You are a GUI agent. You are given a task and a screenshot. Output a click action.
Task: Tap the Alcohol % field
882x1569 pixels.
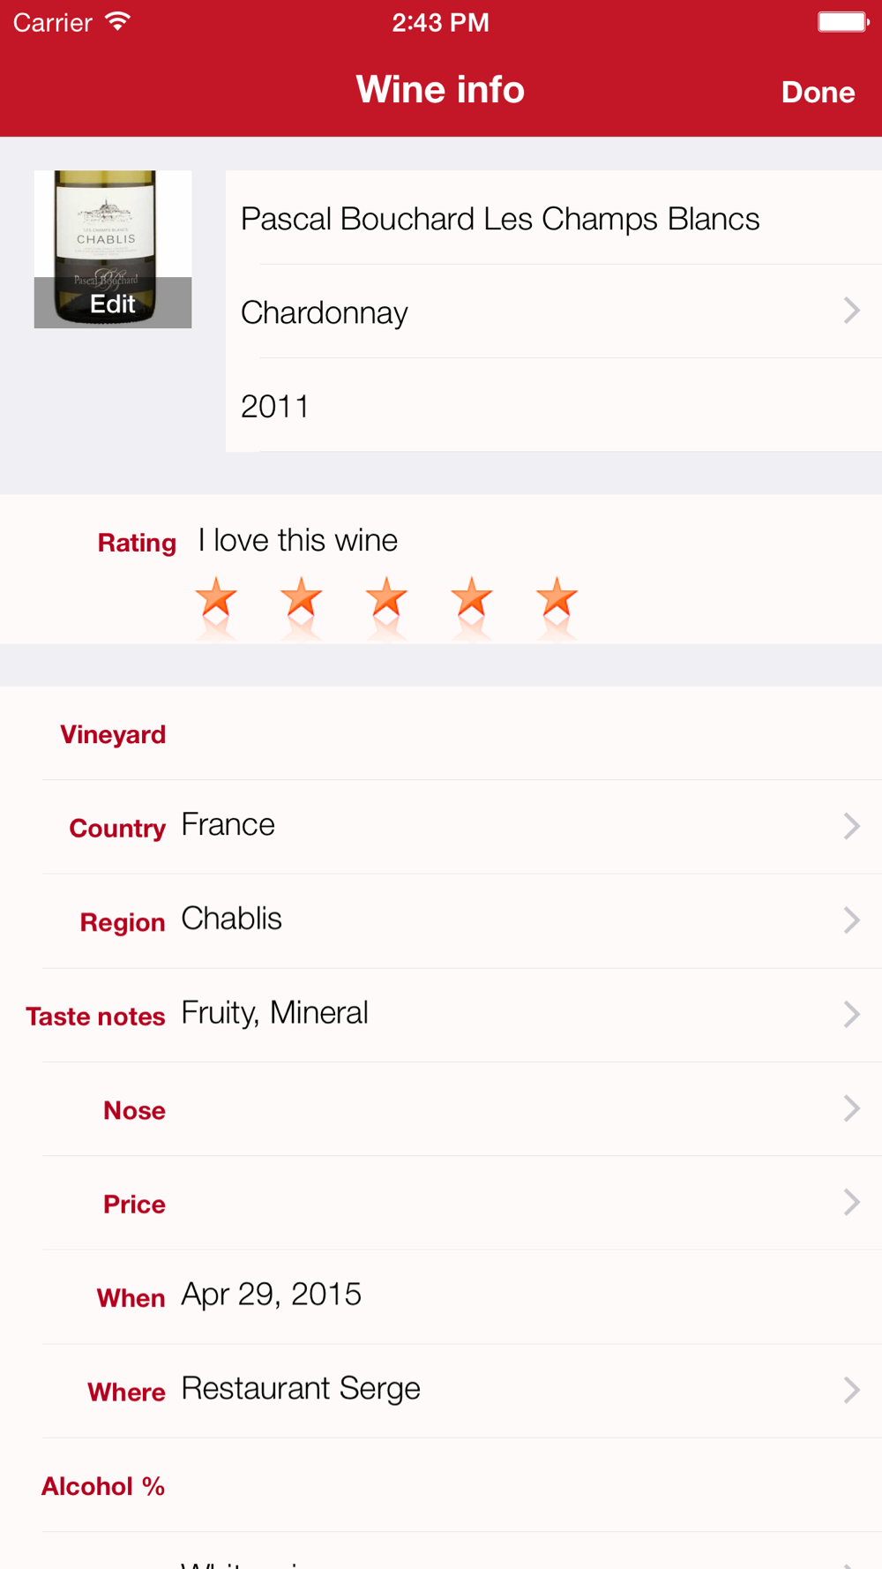[520, 1486]
